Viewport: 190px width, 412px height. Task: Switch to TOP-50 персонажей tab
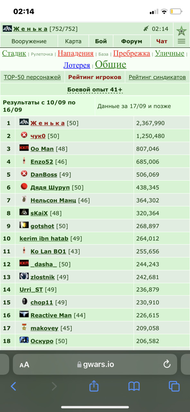point(32,77)
